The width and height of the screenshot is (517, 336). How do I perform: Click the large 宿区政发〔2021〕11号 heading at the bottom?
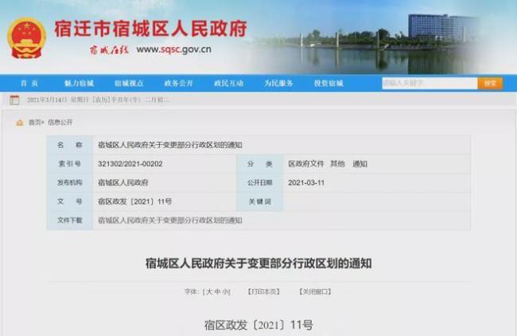(x=258, y=325)
